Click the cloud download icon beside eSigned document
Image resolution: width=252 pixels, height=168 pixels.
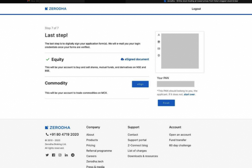122,59
